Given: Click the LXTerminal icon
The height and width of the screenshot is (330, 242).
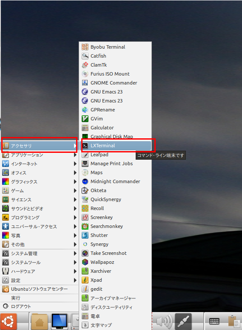Looking at the screenshot, I should (85, 146).
